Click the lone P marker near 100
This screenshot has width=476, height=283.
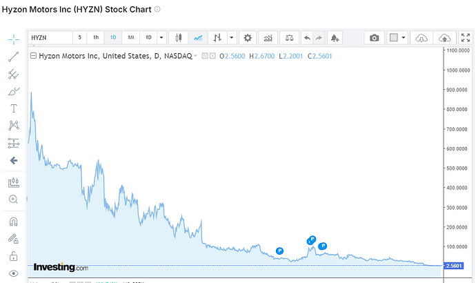pos(279,251)
